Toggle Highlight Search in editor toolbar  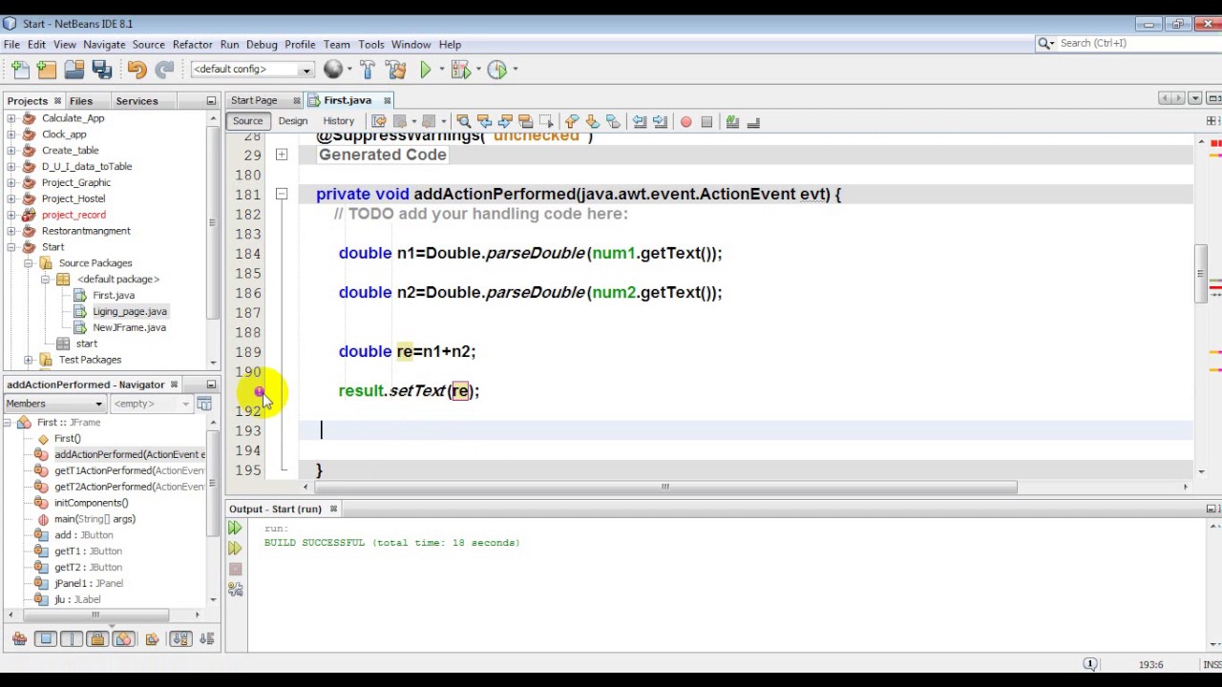526,121
